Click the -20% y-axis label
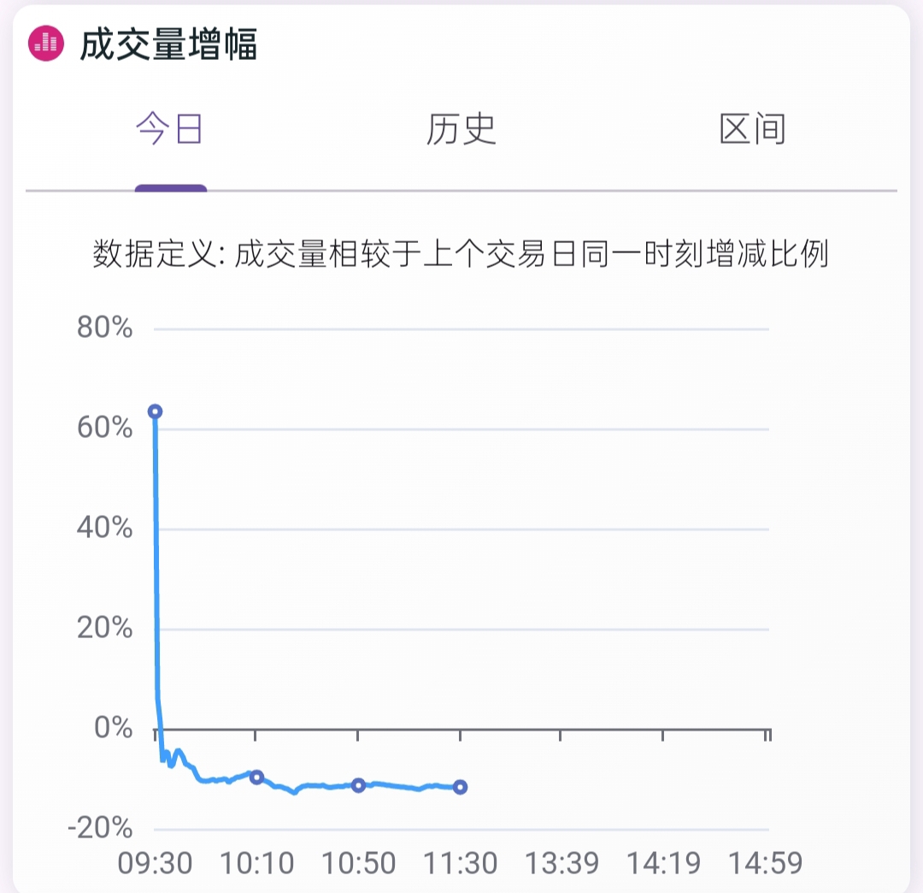 (100, 828)
